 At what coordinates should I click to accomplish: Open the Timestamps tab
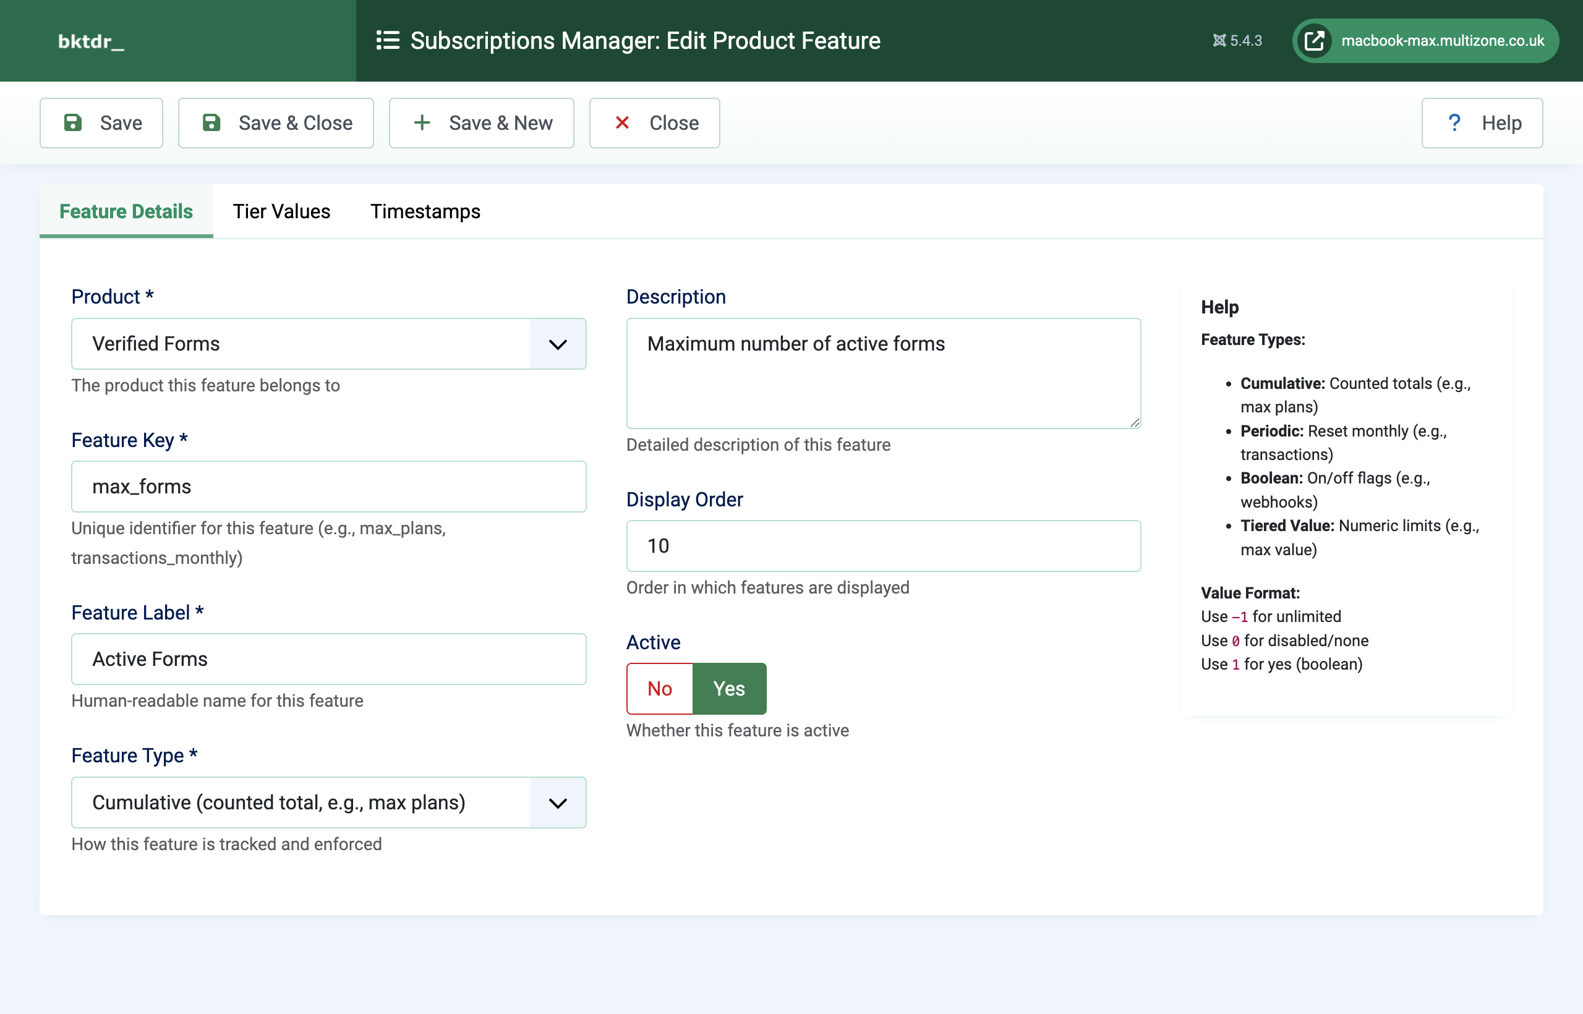pyautogui.click(x=425, y=211)
